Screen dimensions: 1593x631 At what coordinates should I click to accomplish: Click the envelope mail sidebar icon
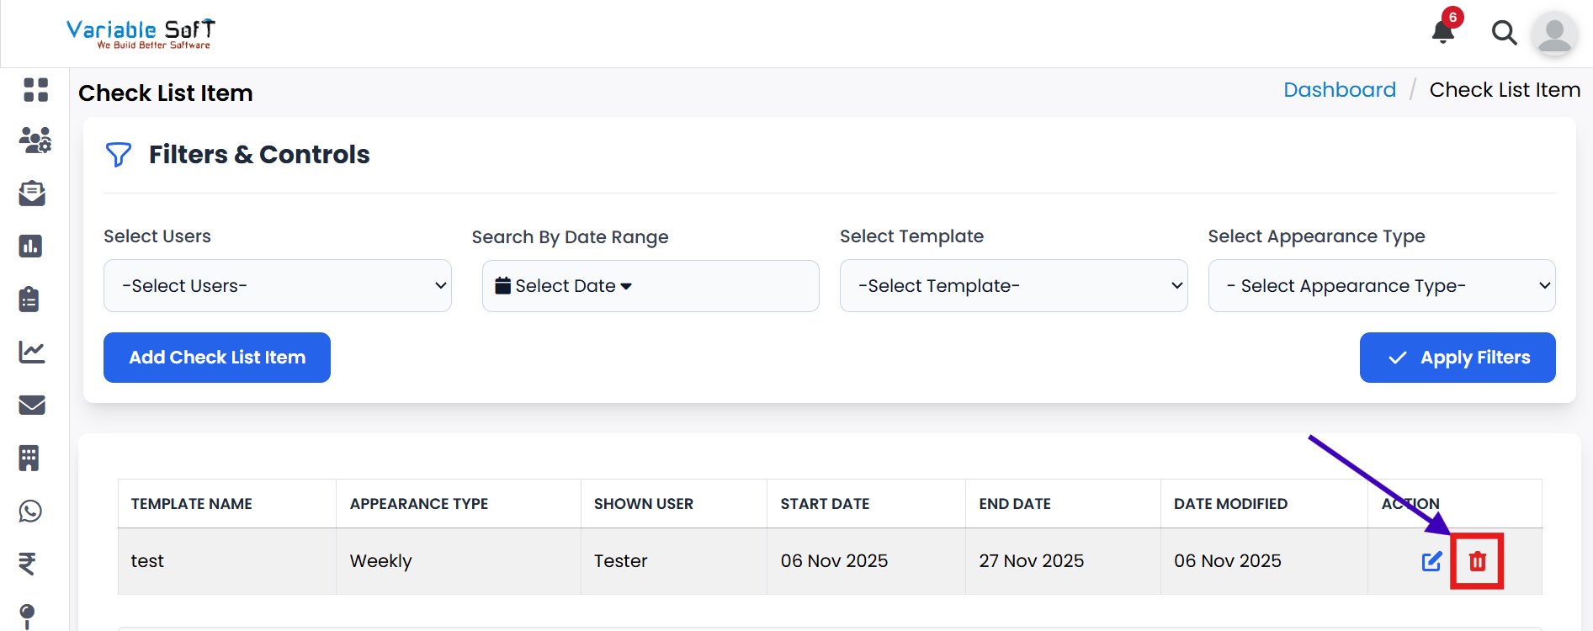(32, 405)
